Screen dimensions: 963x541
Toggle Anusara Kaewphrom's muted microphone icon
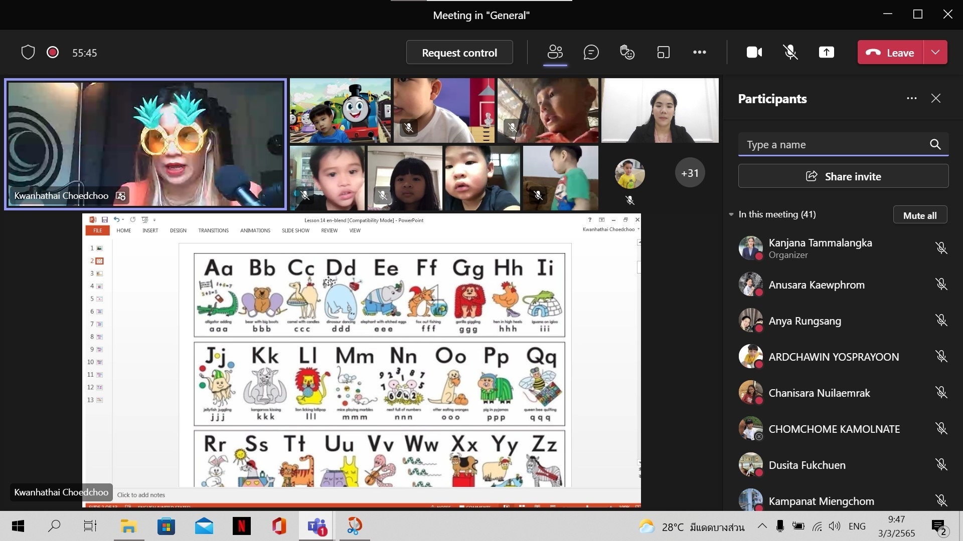tap(941, 285)
